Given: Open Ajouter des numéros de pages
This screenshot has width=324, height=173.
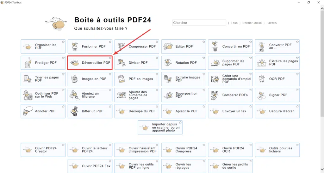Looking at the screenshot, I should [x=137, y=95].
